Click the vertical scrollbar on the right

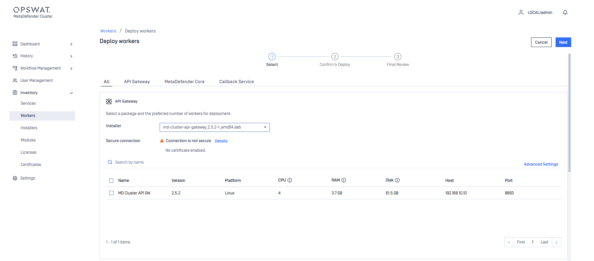click(569, 113)
